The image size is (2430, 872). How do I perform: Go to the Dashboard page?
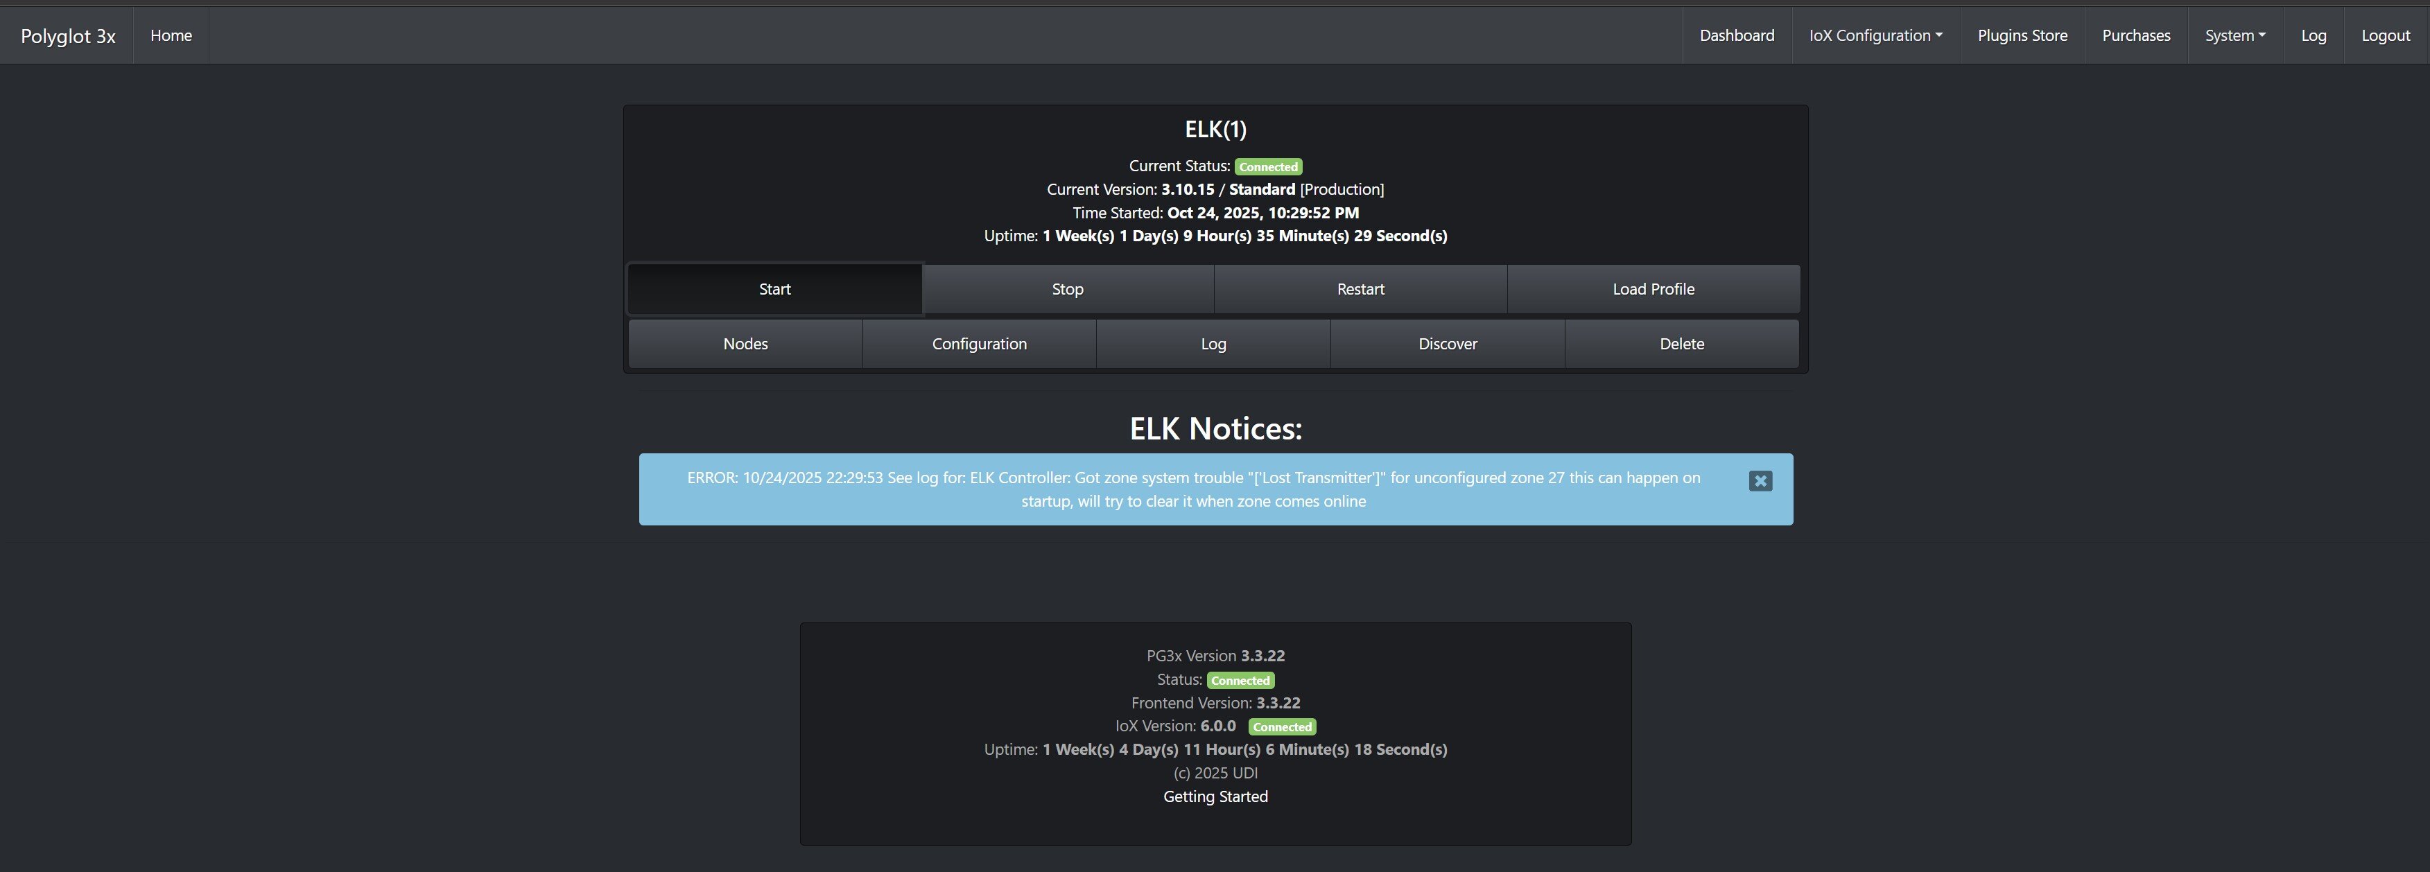1737,36
